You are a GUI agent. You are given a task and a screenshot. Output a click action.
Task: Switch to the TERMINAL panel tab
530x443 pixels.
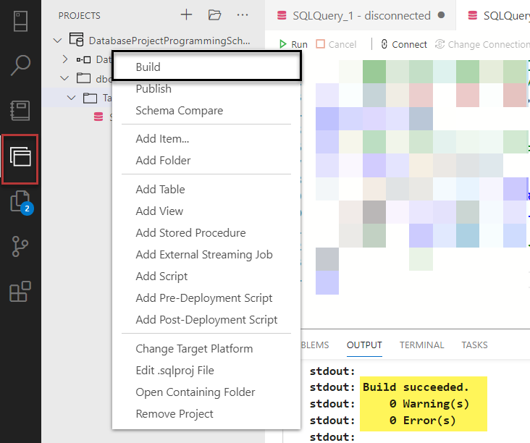(x=421, y=345)
